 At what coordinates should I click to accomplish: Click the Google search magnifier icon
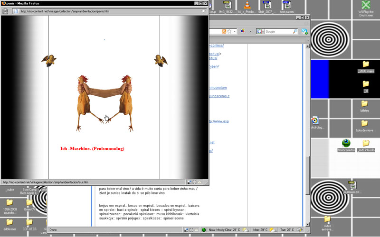295,31
